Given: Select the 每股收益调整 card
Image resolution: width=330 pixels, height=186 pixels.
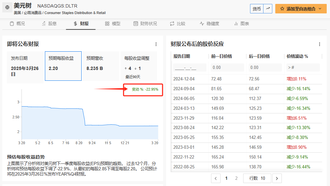Looking at the screenshot, I should coord(139,66).
